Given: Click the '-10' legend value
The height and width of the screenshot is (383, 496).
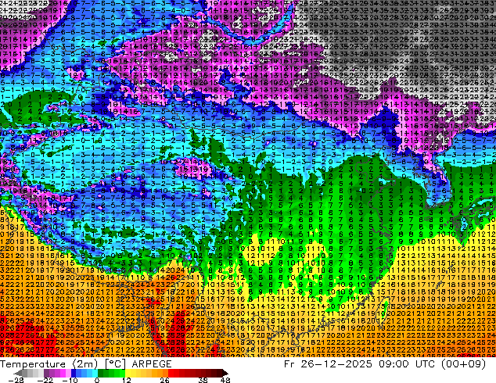Looking at the screenshot, I should click(70, 380).
